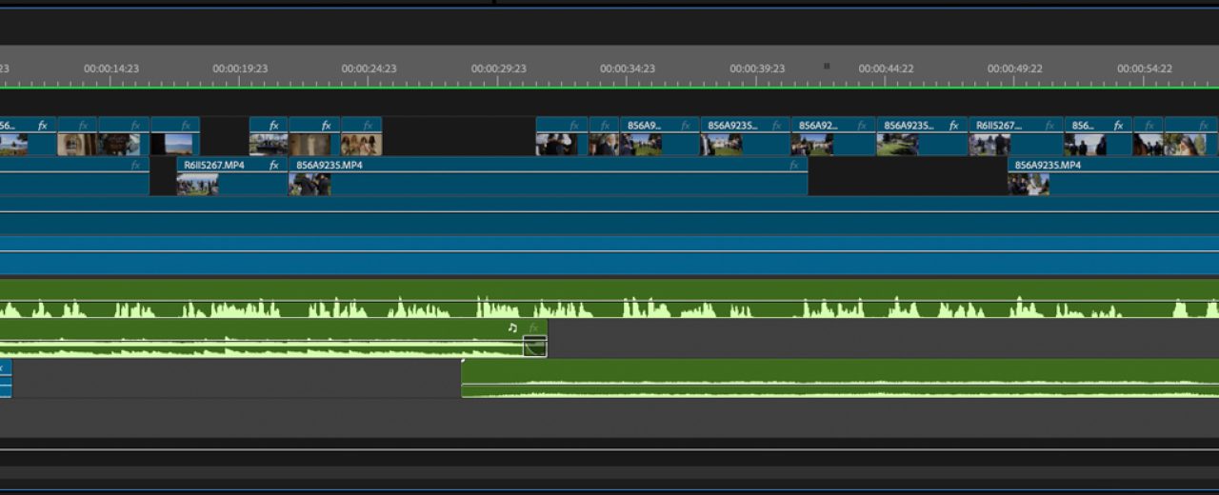Screen dimensions: 1219x495
Task: Move playhead to 00:00:34:23 on ruler
Action: tap(627, 69)
